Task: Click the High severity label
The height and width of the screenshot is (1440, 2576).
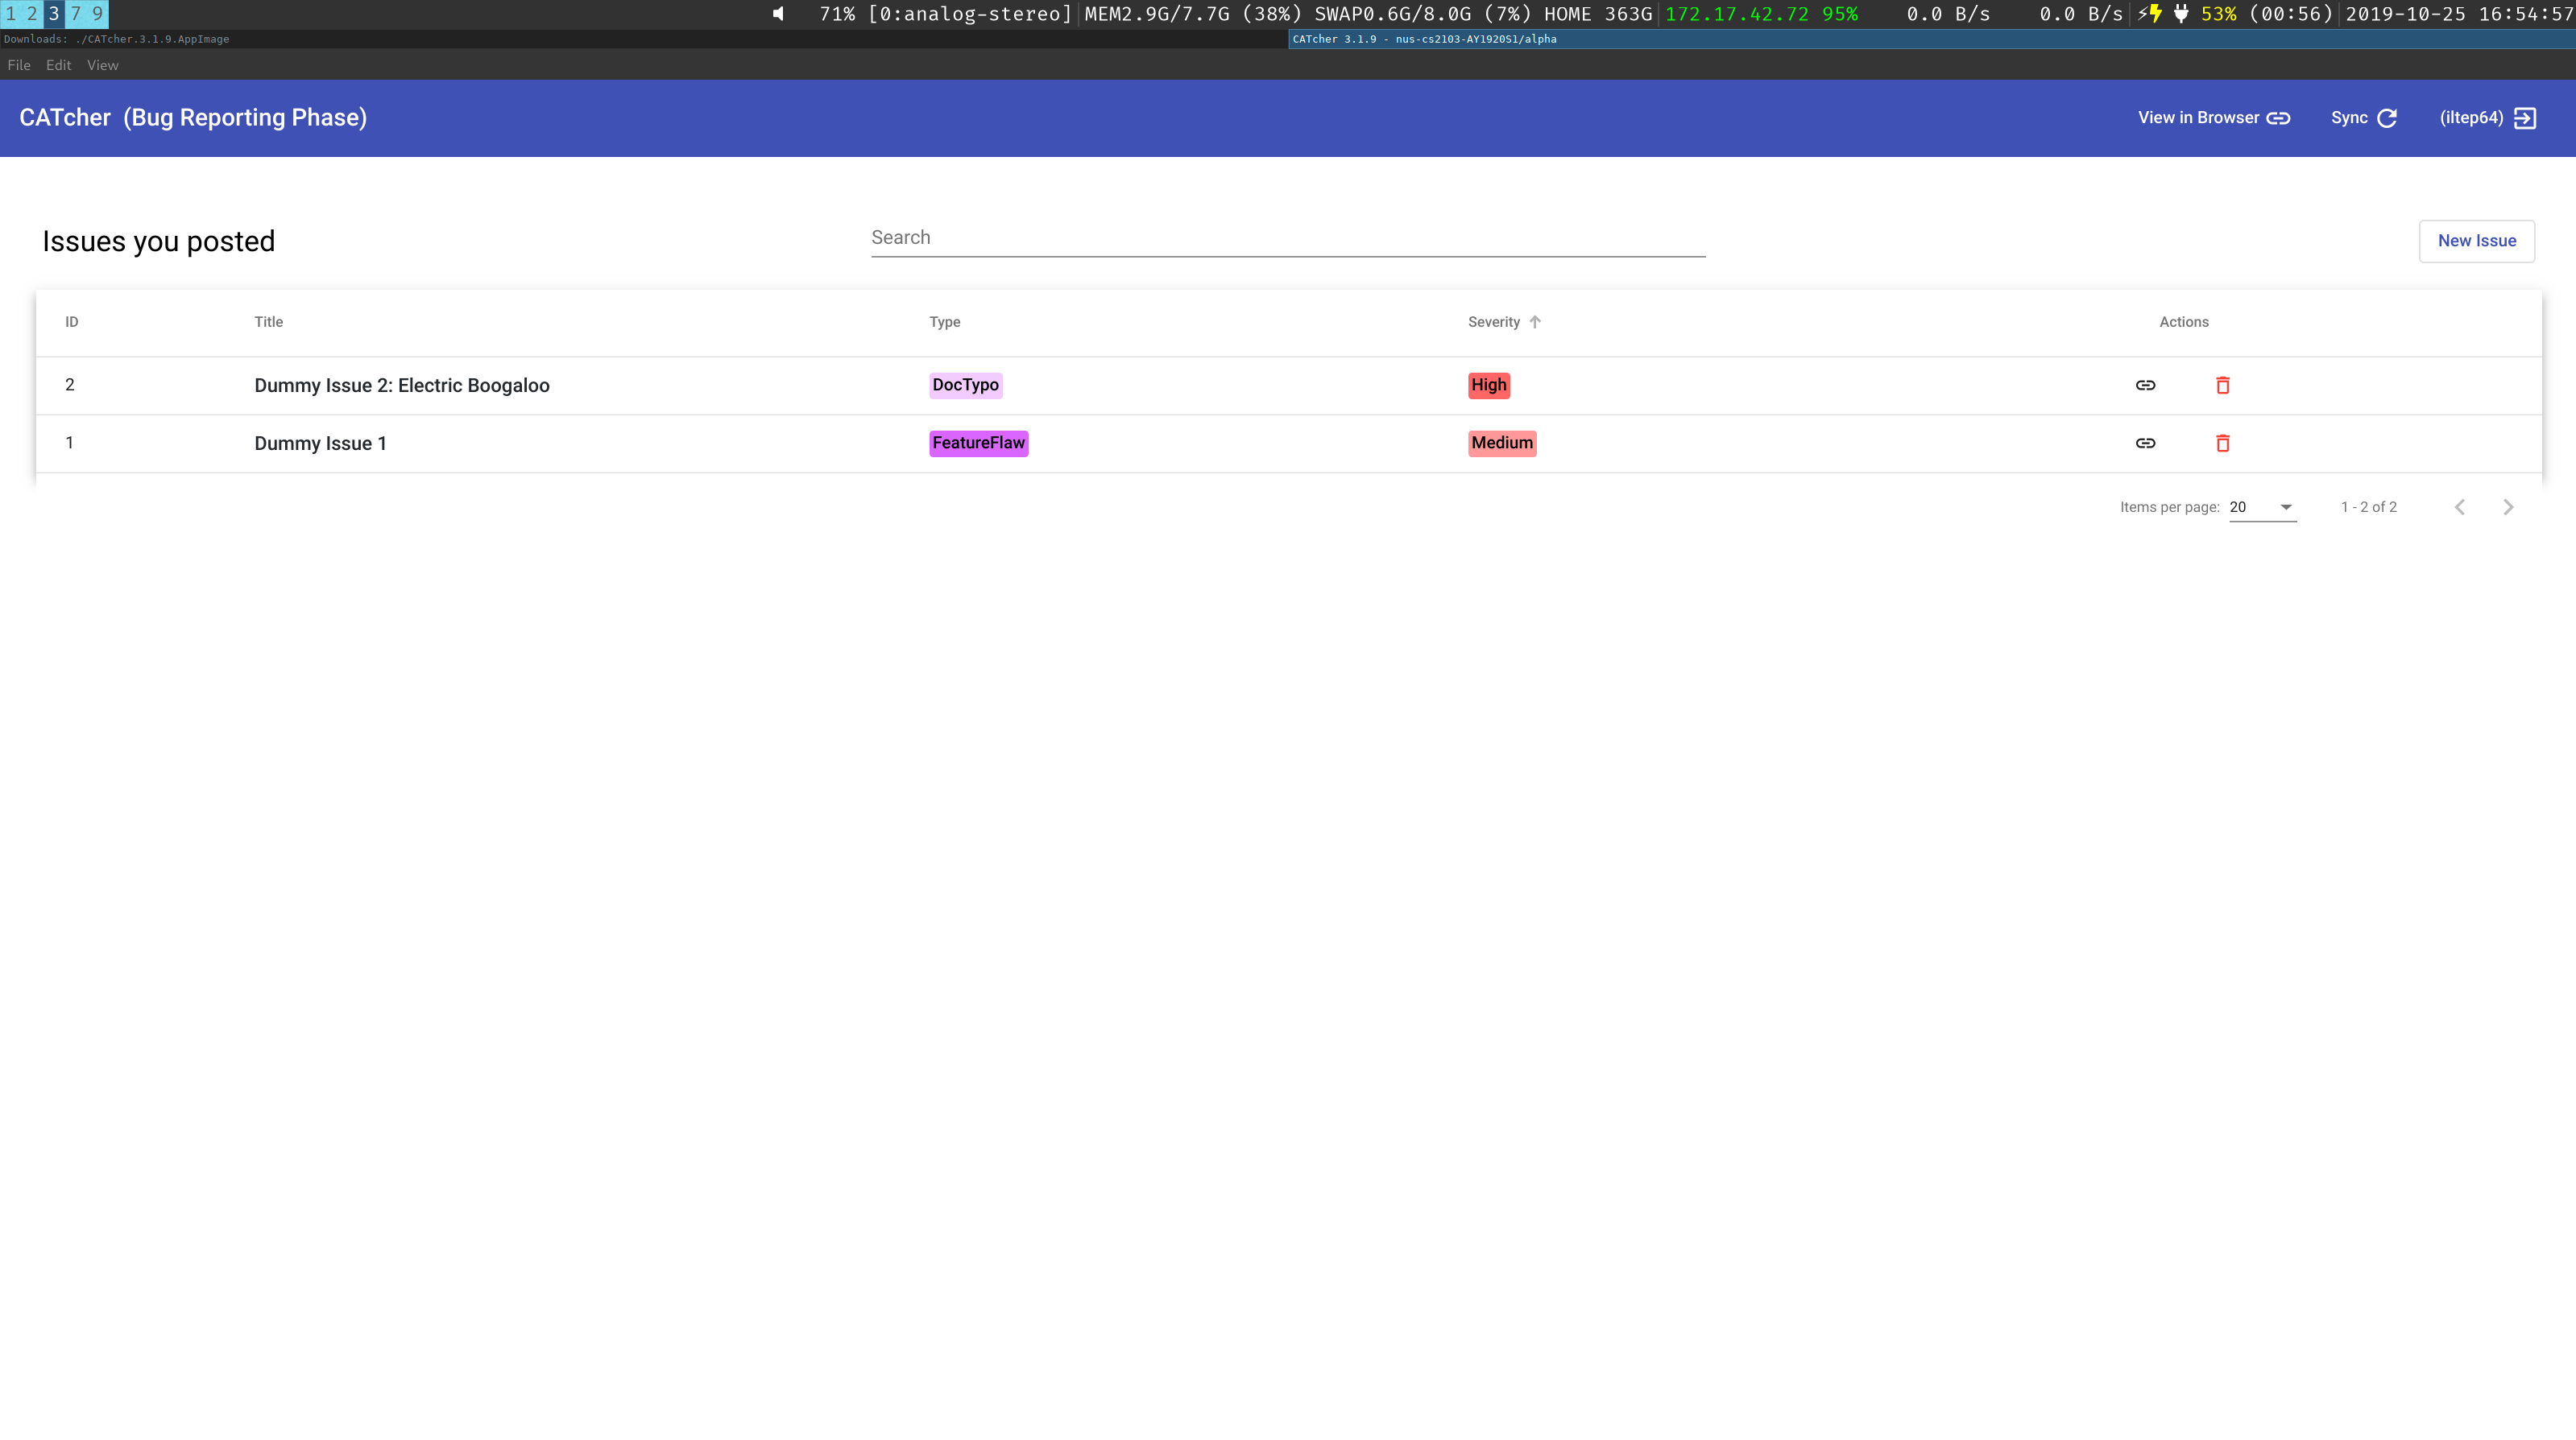Action: [x=1488, y=385]
